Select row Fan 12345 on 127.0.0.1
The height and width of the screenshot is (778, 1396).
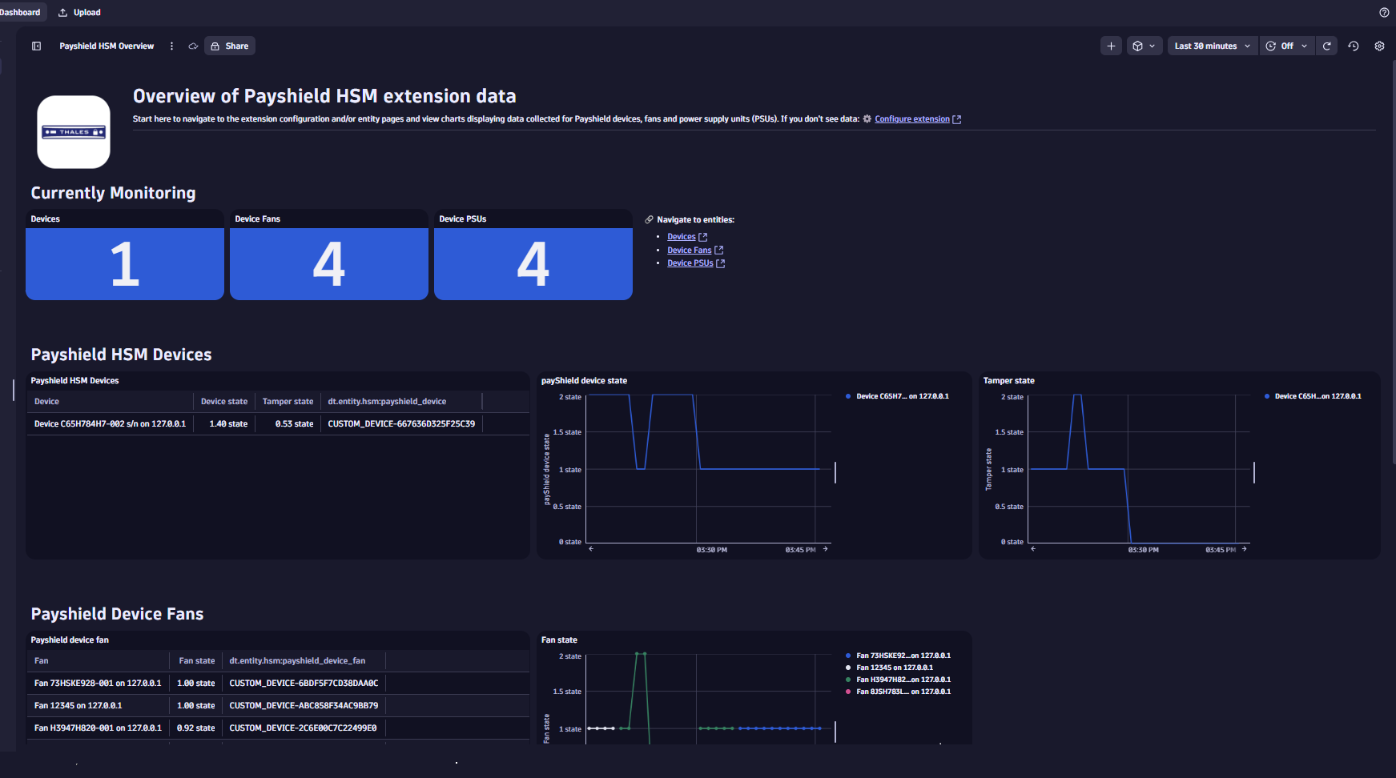277,706
